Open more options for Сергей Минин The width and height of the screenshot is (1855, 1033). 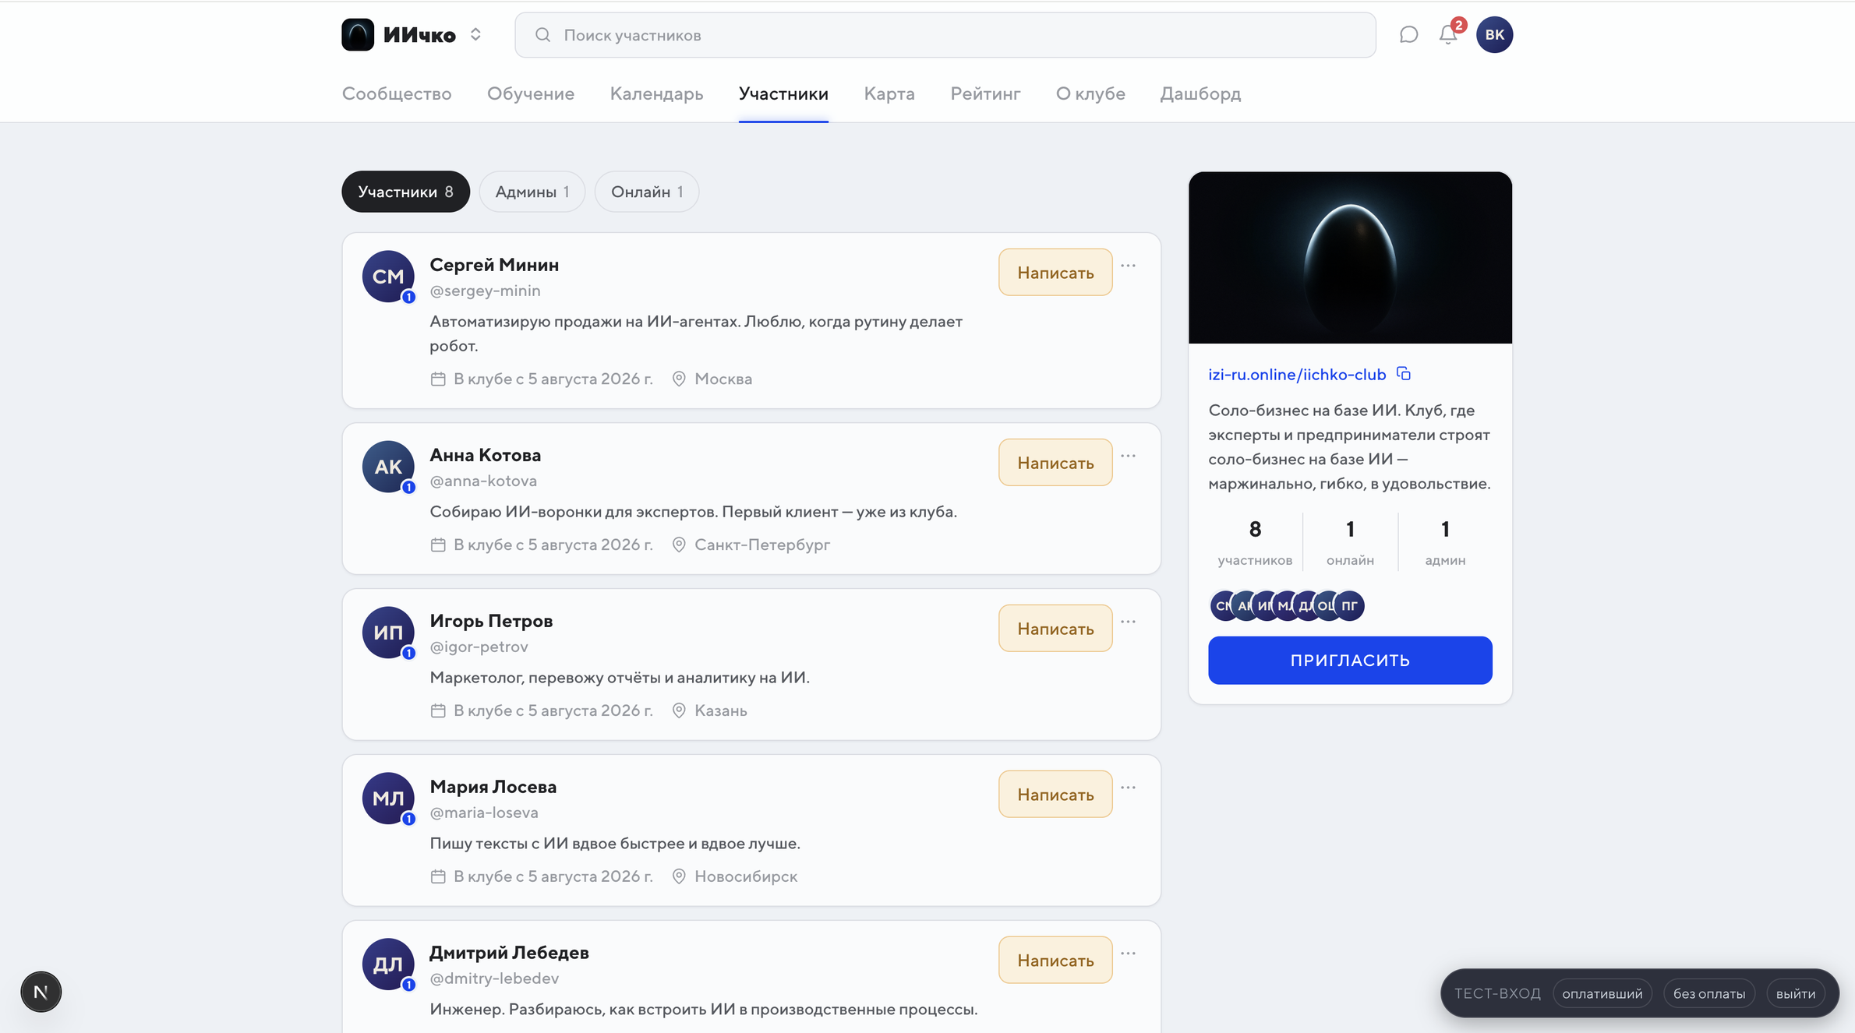(x=1128, y=266)
